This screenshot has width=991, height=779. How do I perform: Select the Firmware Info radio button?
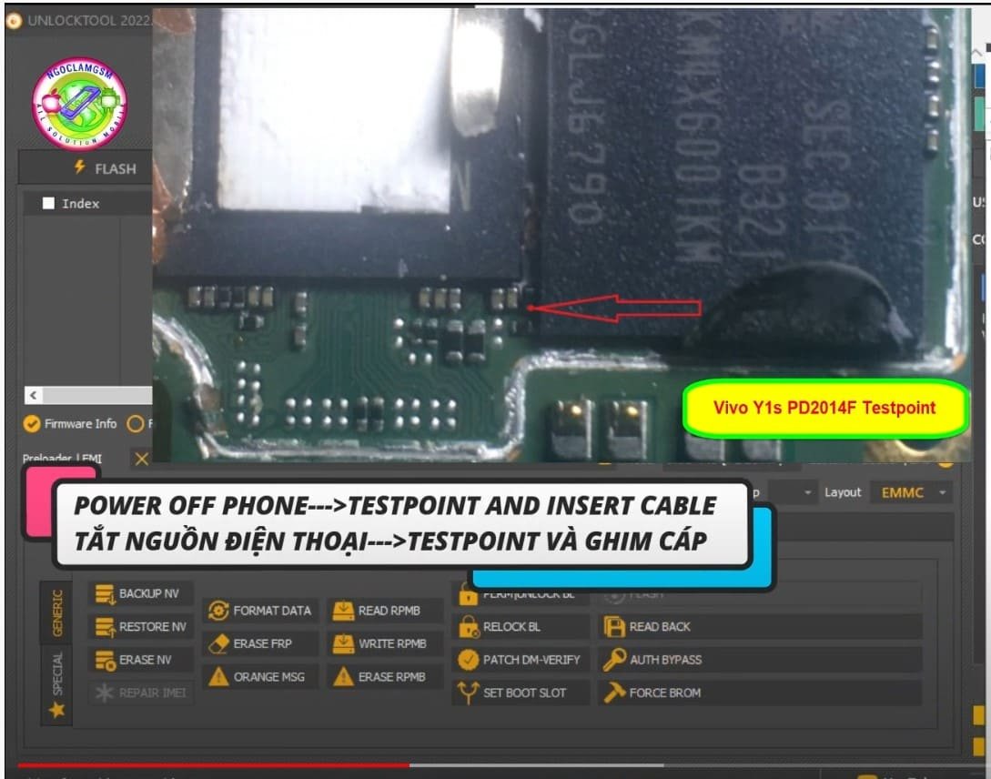(x=30, y=423)
